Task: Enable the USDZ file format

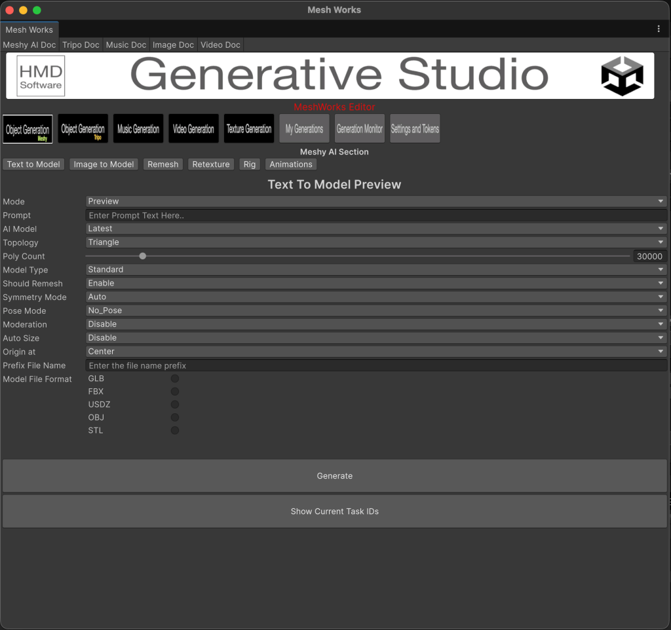Action: pos(174,404)
